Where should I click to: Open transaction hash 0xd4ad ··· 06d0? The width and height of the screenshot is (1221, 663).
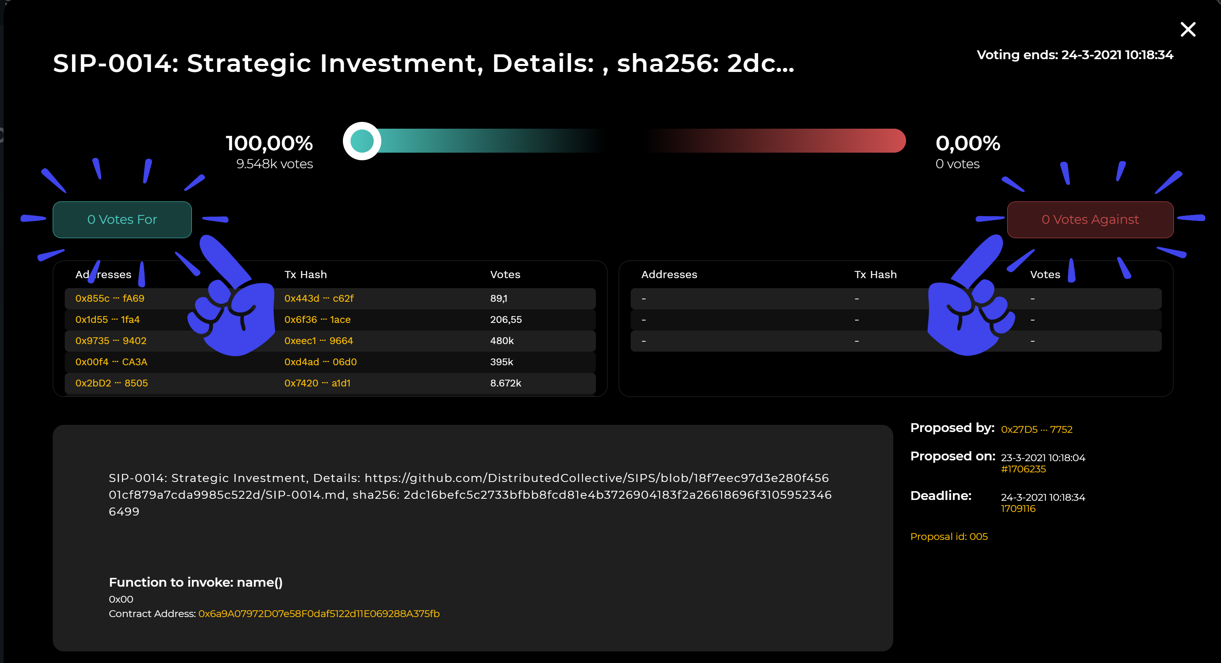point(321,362)
